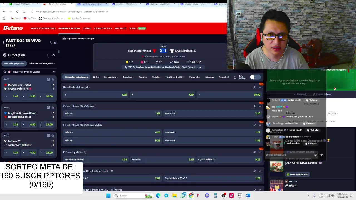Switch to the Tarjetas market tab
The height and width of the screenshot is (200, 356).
pyautogui.click(x=156, y=77)
